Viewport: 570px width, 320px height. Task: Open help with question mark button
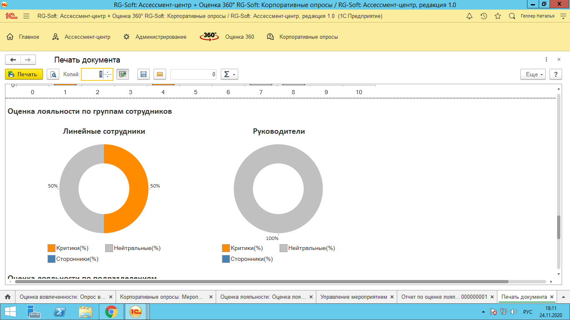[556, 74]
